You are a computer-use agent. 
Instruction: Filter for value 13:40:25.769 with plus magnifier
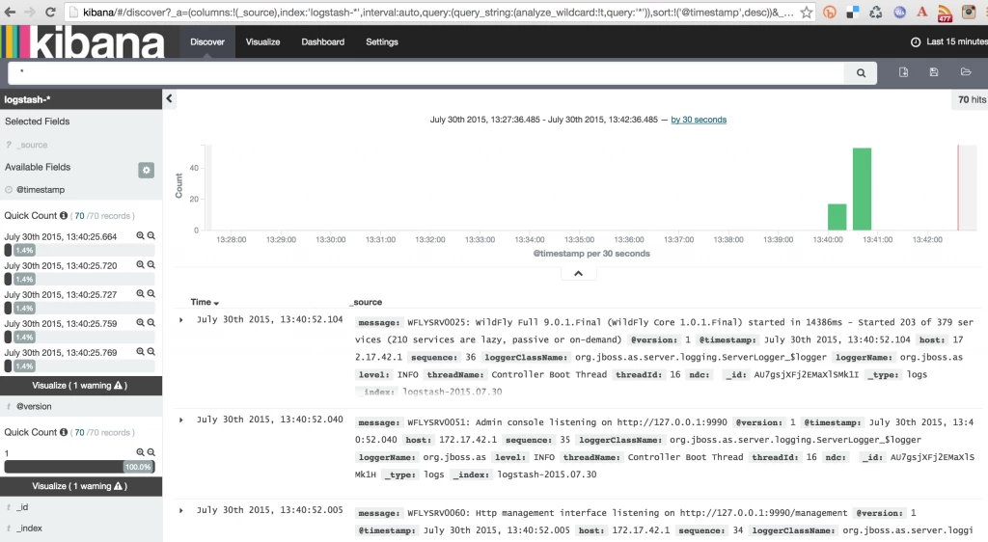pos(141,352)
